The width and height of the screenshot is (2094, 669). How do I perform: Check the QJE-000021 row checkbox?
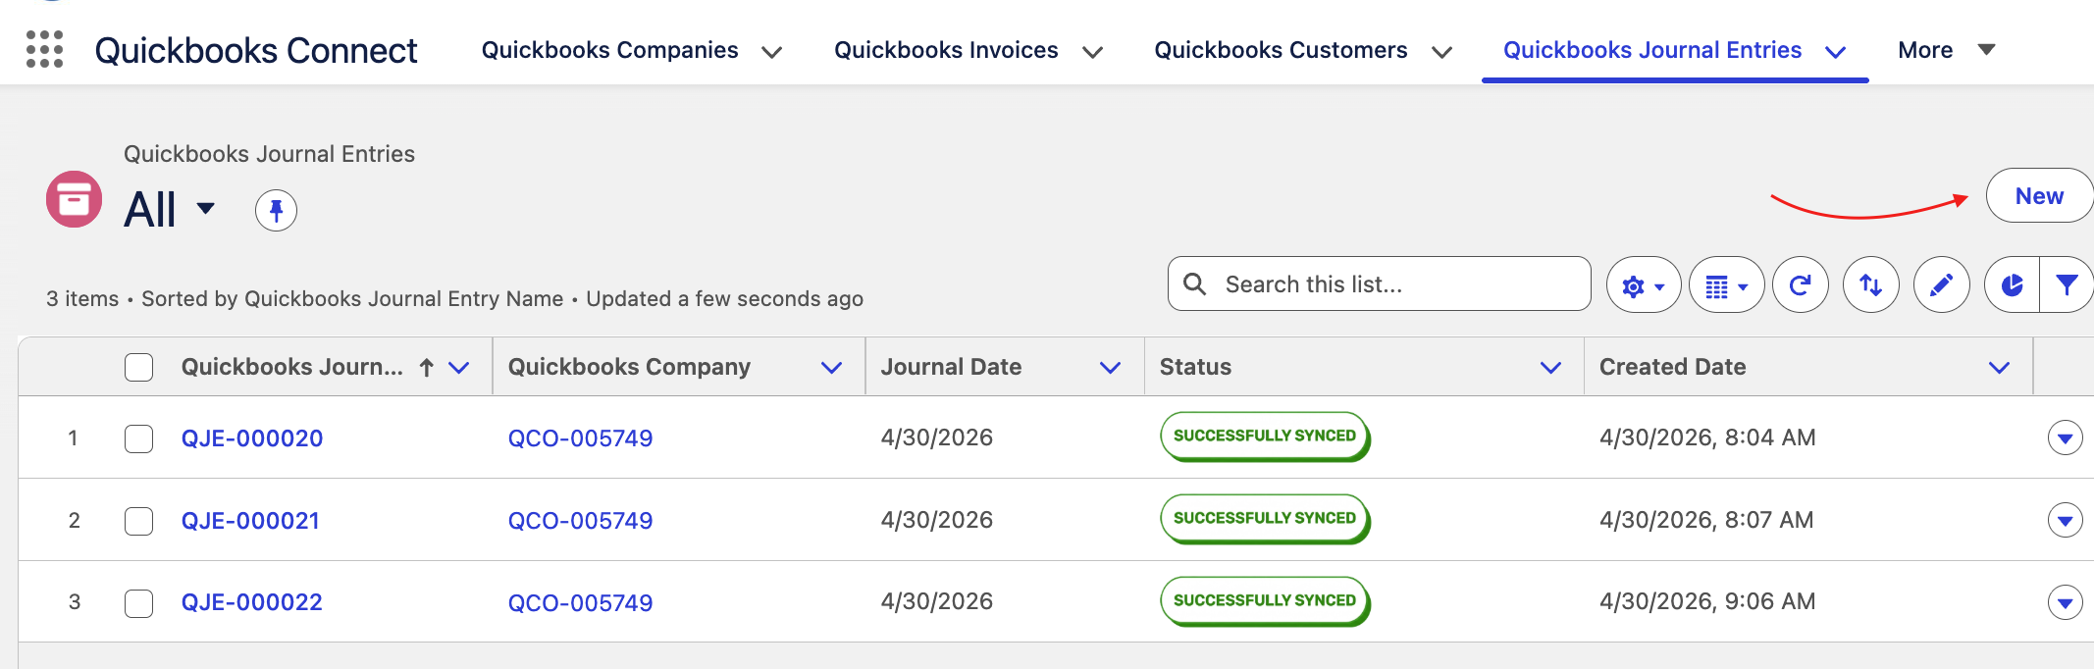(138, 521)
